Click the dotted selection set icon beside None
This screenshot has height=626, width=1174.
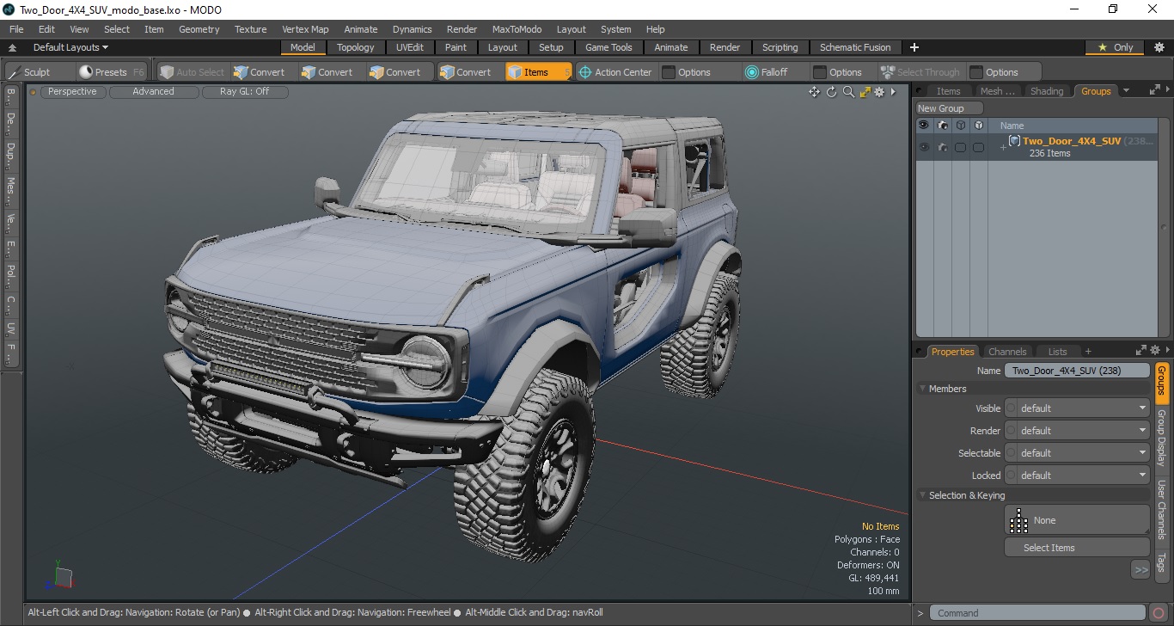(1018, 520)
